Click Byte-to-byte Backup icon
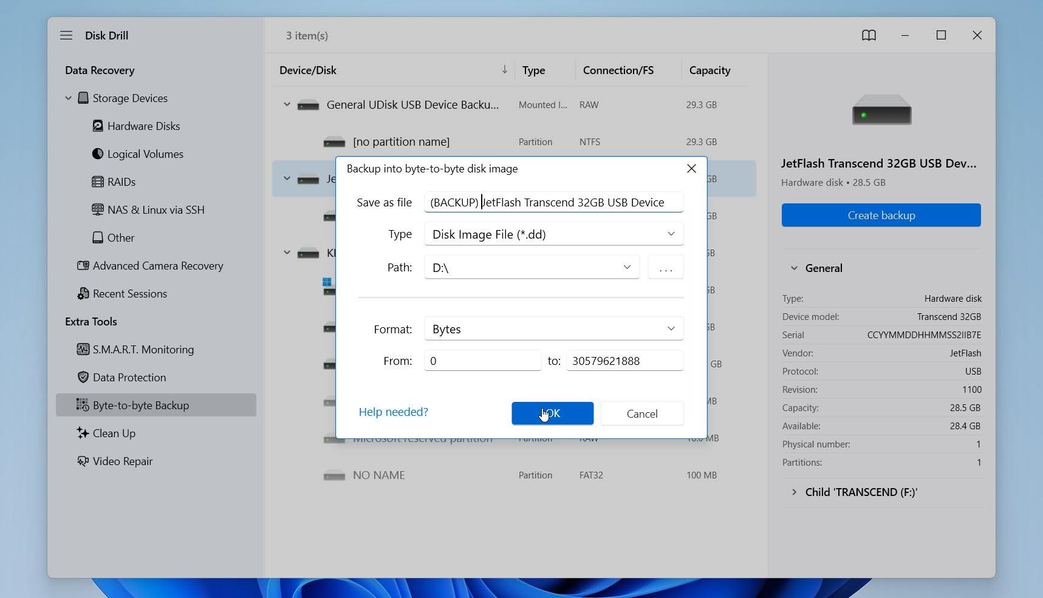The width and height of the screenshot is (1043, 598). tap(83, 405)
